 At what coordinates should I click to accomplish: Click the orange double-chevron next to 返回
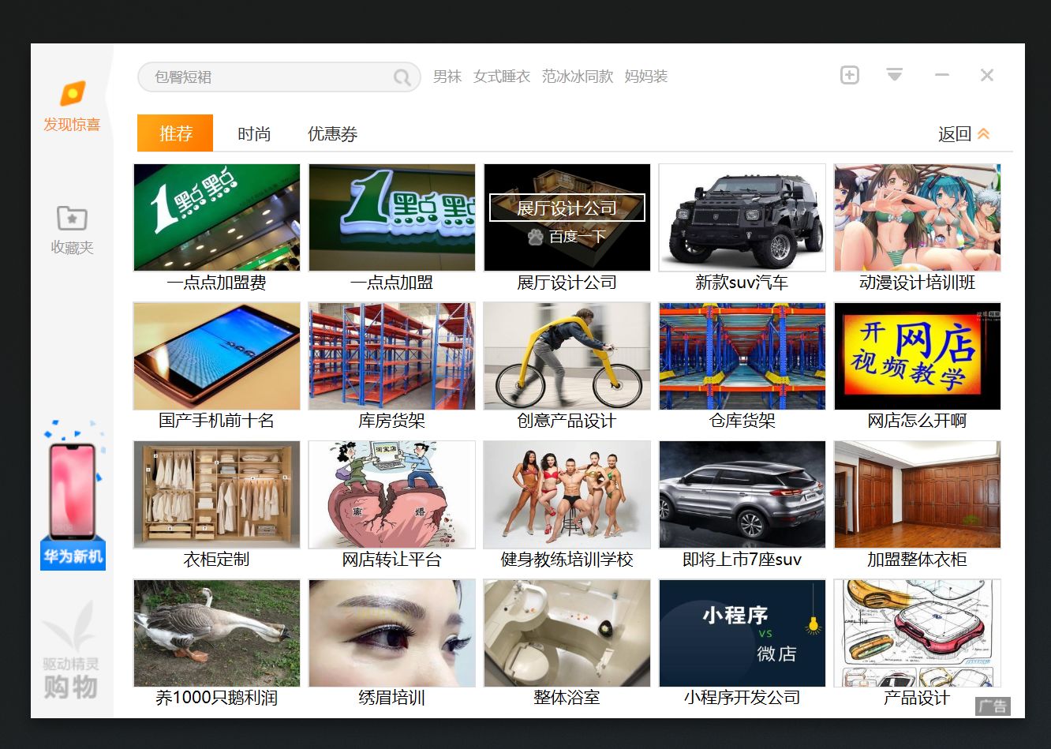(982, 133)
